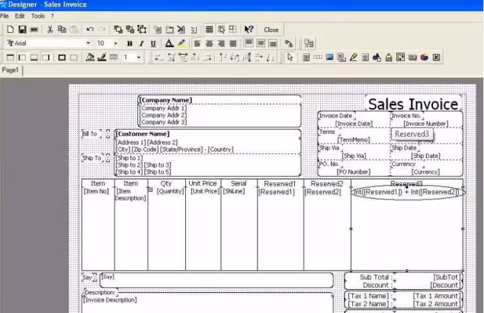Select the [Invoice Description] field
Image resolution: width=484 pixels, height=313 pixels.
(x=110, y=299)
